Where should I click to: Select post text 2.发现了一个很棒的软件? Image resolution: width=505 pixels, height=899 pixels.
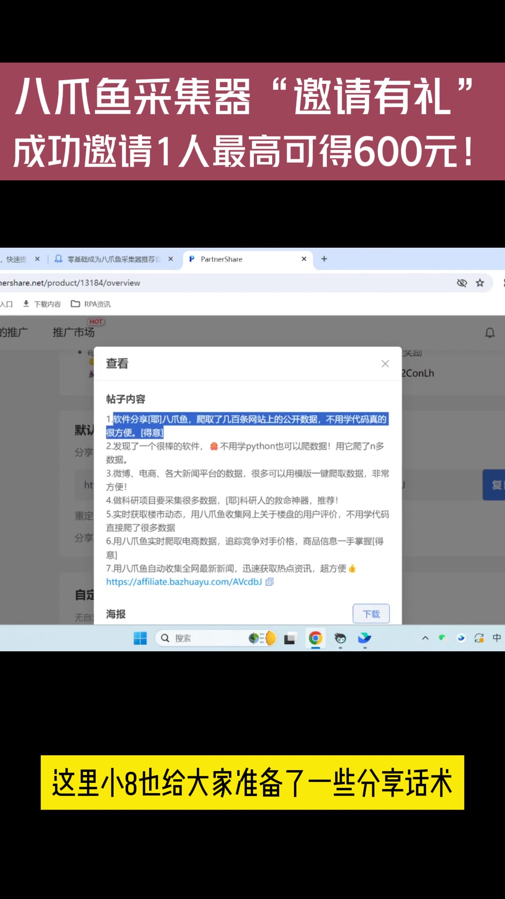(245, 453)
